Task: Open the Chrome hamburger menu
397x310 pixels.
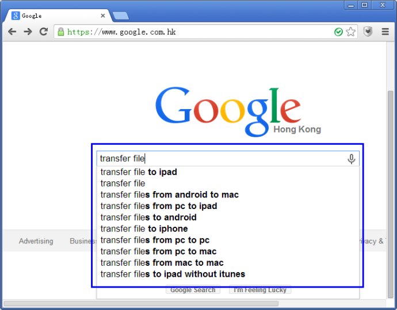Action: pyautogui.click(x=385, y=32)
